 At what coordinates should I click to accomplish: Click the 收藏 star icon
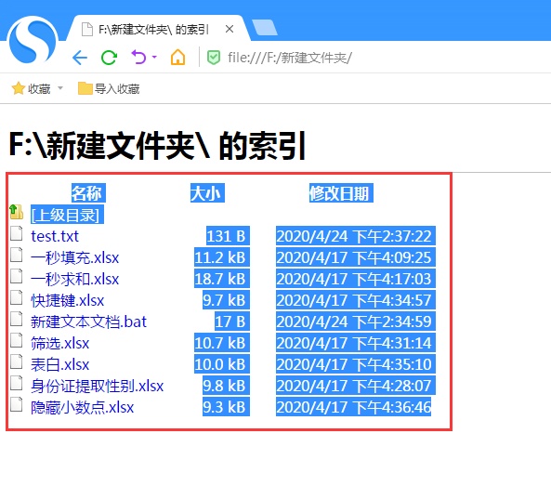point(18,88)
